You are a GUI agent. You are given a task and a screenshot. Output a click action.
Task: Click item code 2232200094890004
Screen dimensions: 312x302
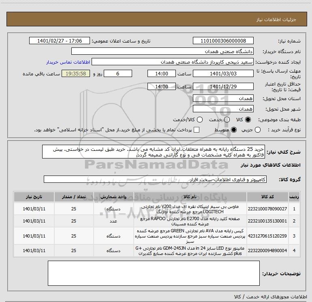pos(267,251)
